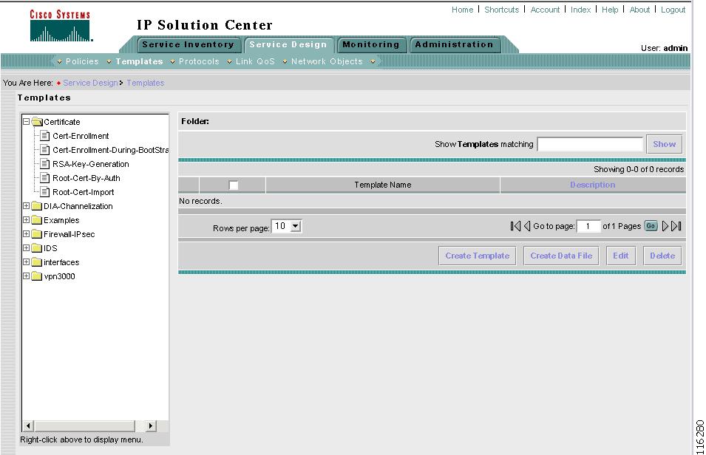Viewport: 706px width, 455px height.
Task: Click the tree scrollbar right arrow
Action: pos(151,425)
